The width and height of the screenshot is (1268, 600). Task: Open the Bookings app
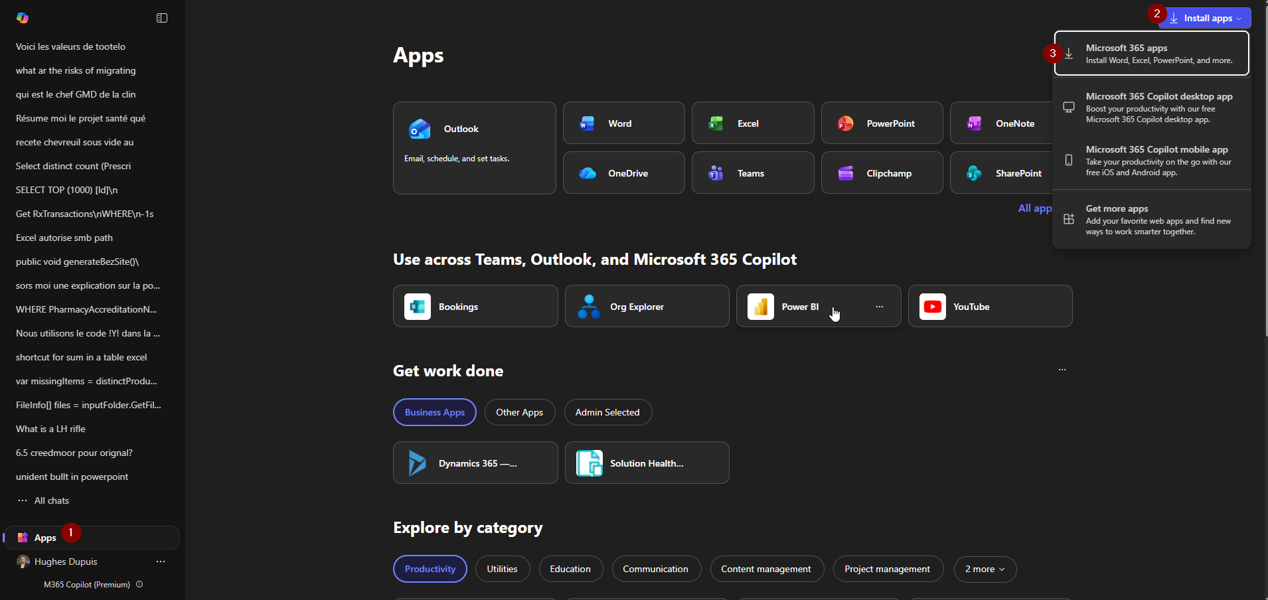pyautogui.click(x=475, y=306)
